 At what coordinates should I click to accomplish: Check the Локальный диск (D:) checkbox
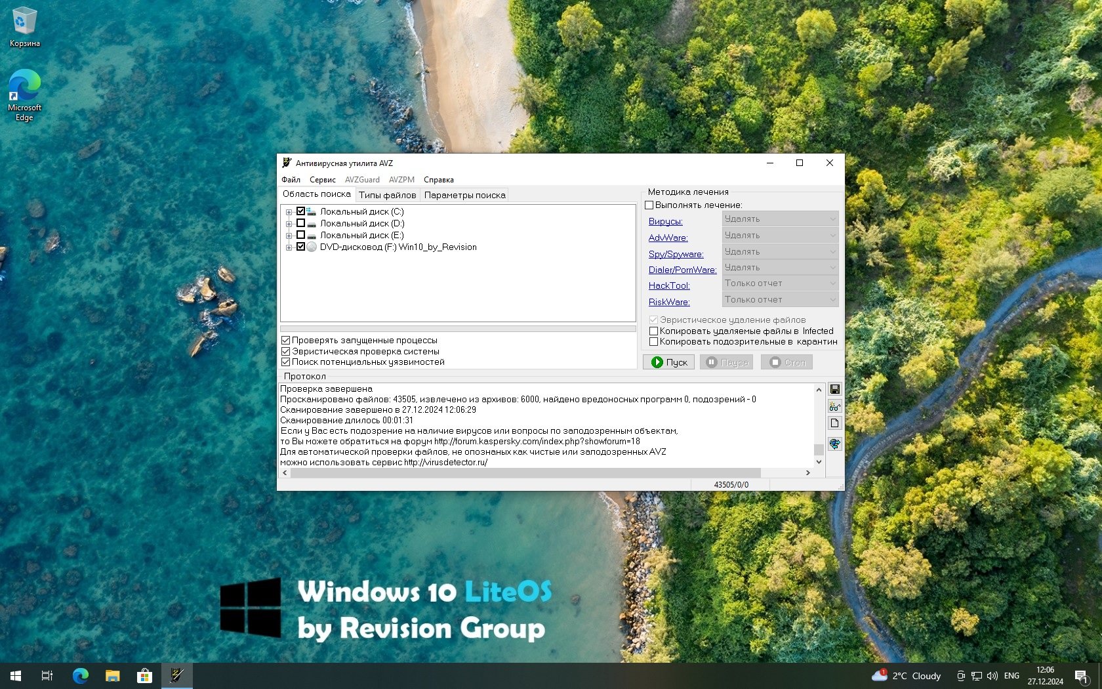(x=300, y=223)
